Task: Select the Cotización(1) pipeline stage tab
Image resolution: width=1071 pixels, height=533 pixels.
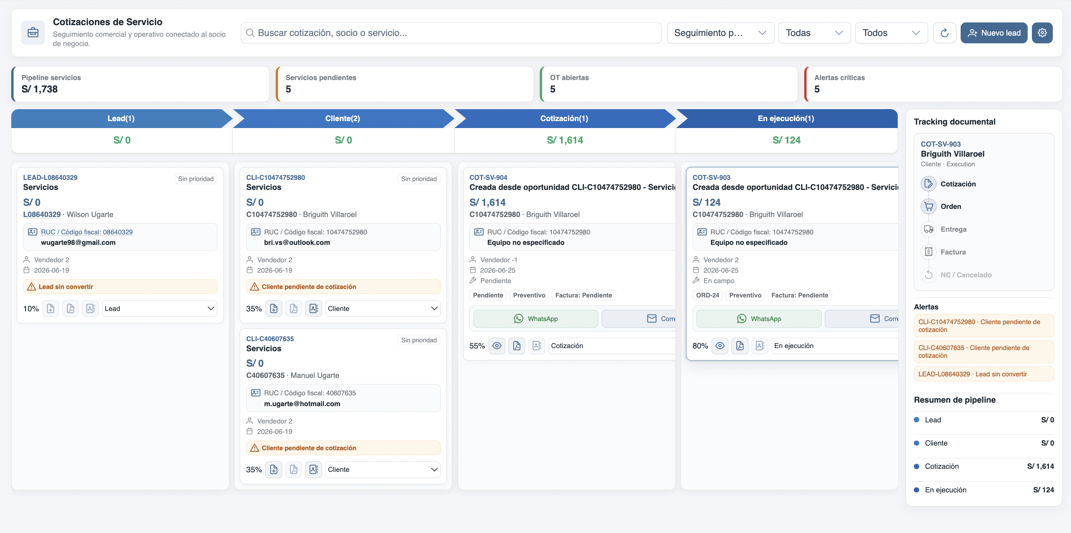Action: (564, 118)
